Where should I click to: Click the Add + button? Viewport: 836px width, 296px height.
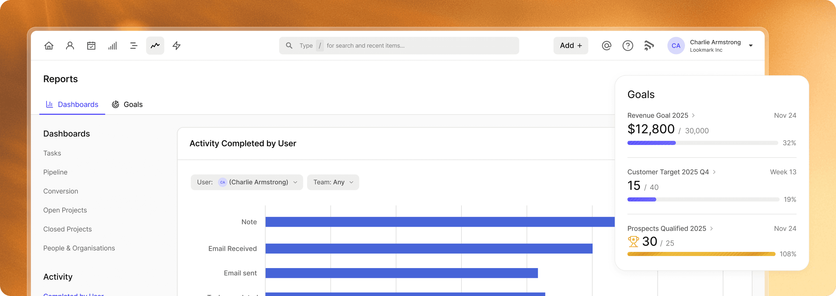(x=571, y=45)
